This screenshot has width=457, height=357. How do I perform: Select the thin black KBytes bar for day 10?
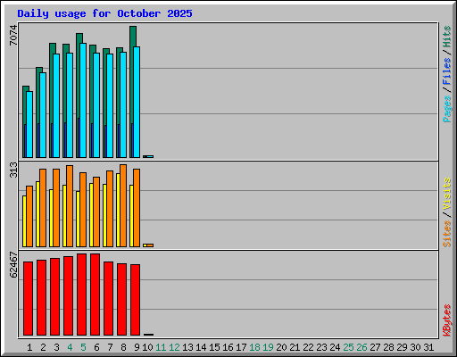pyautogui.click(x=148, y=335)
